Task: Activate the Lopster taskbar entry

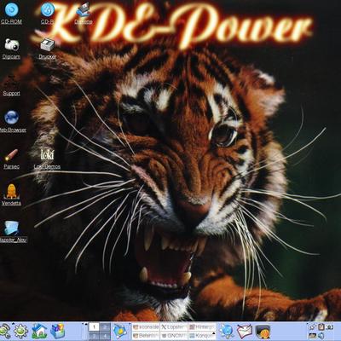Action: click(174, 327)
